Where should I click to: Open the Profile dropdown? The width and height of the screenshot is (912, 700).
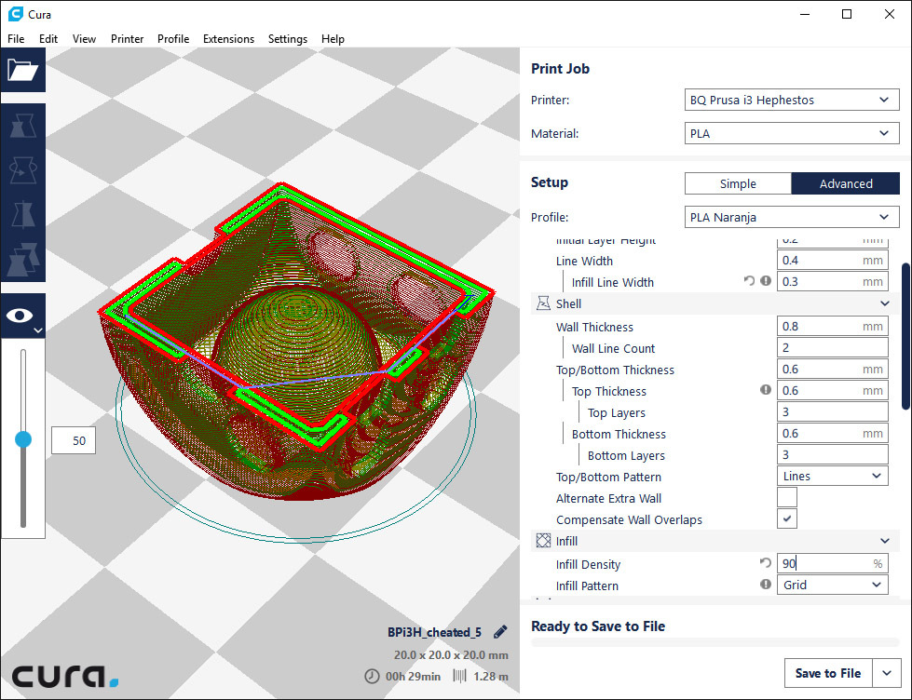792,218
